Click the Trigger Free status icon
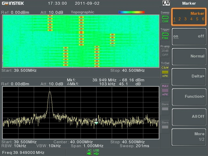This screenshot has width=208, height=156. click(x=165, y=36)
